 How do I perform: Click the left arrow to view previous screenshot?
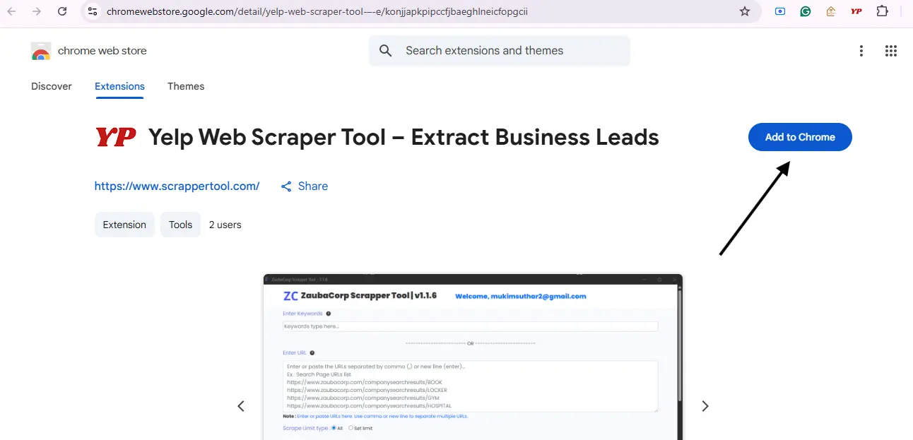click(x=241, y=405)
